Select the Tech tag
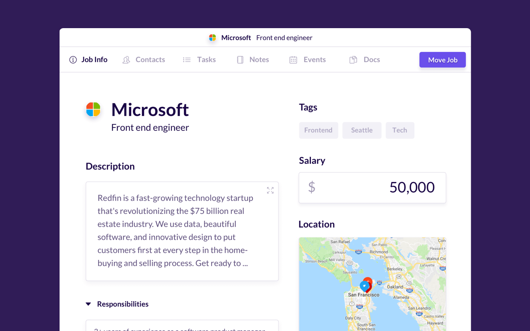Image resolution: width=530 pixels, height=331 pixels. [x=400, y=130]
